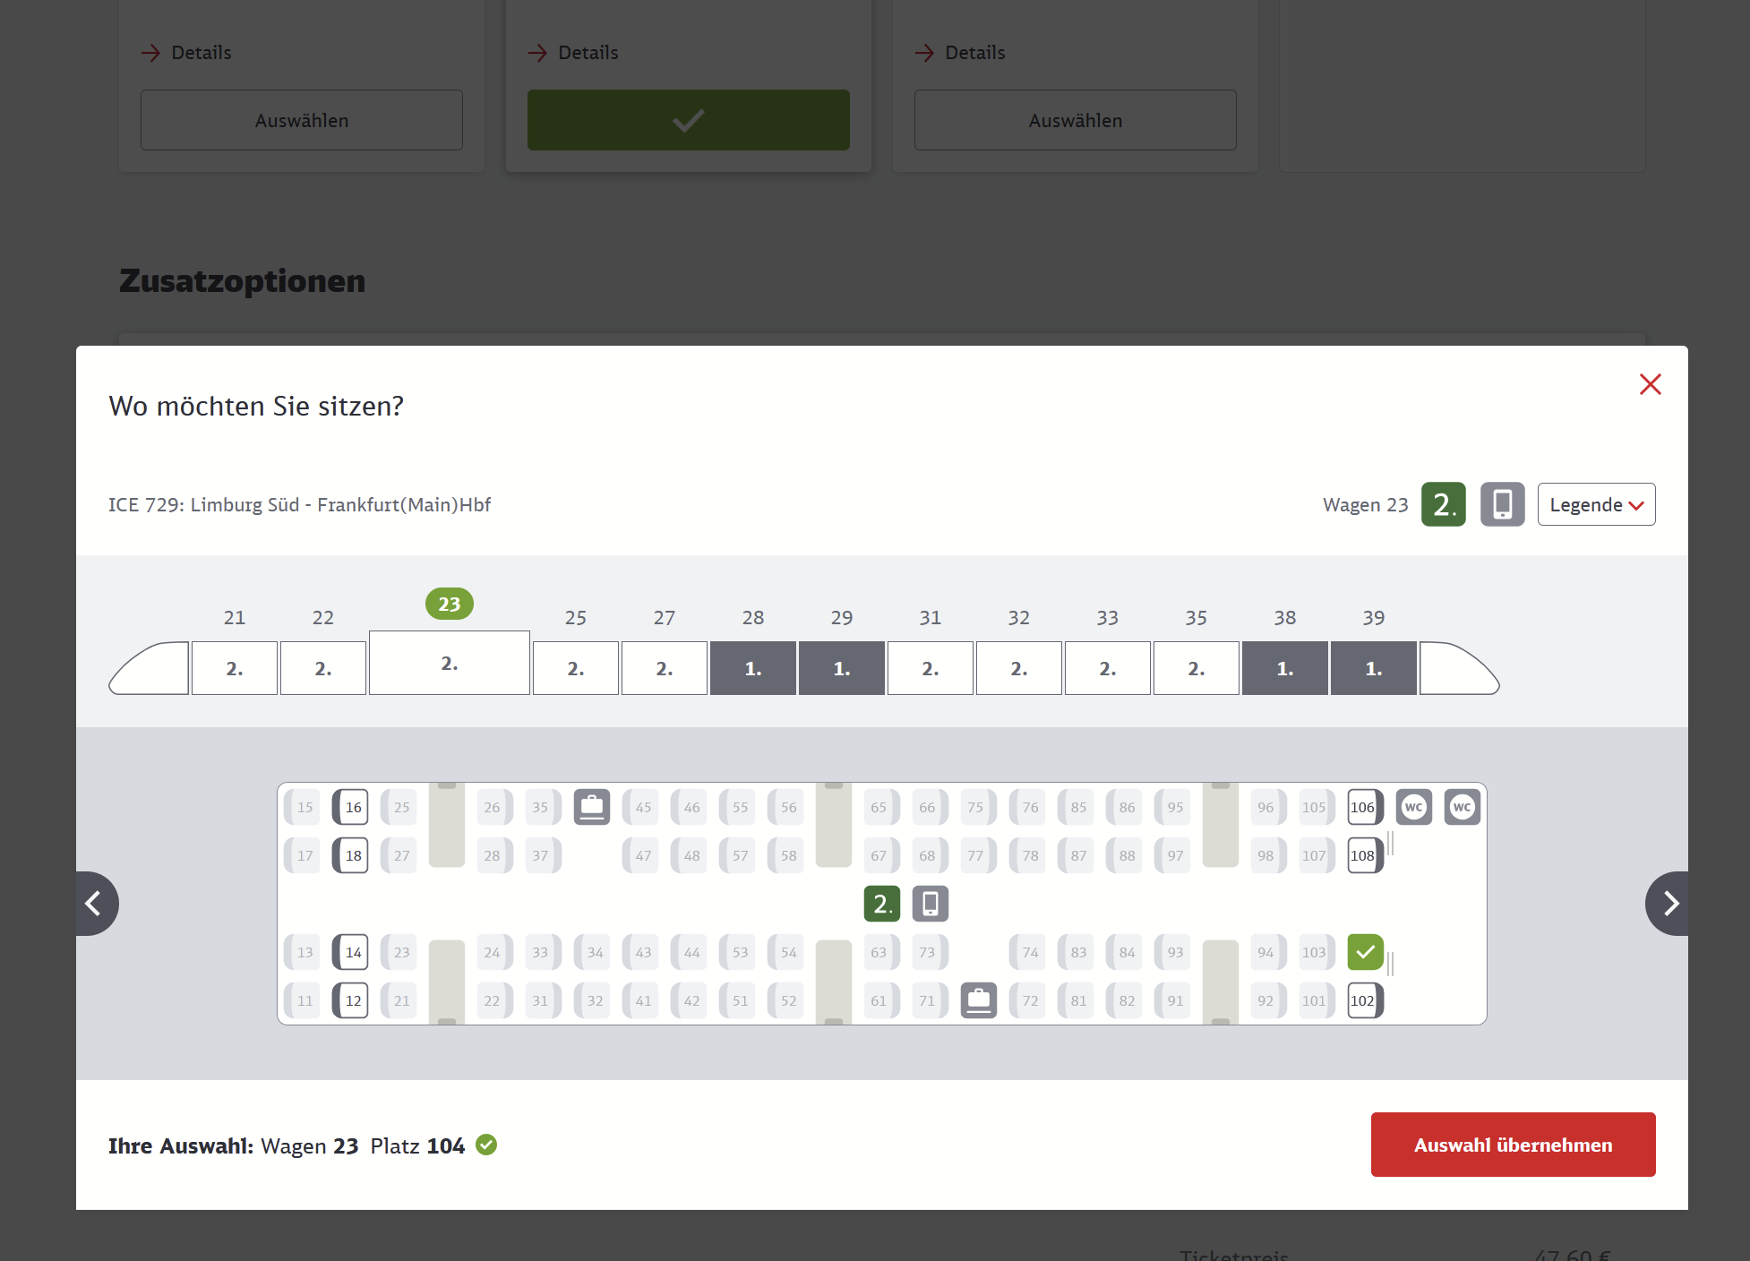Click the first WC icon in wagon
The height and width of the screenshot is (1261, 1750).
point(1413,807)
